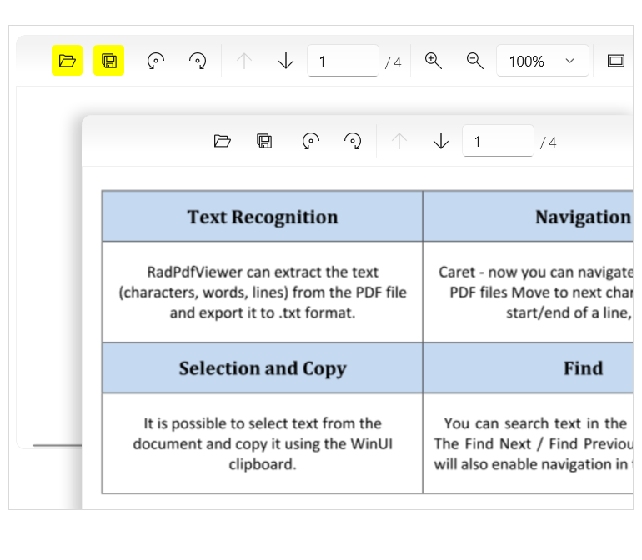642x560 pixels.
Task: Zoom in with the magnifier plus icon
Action: tap(434, 61)
